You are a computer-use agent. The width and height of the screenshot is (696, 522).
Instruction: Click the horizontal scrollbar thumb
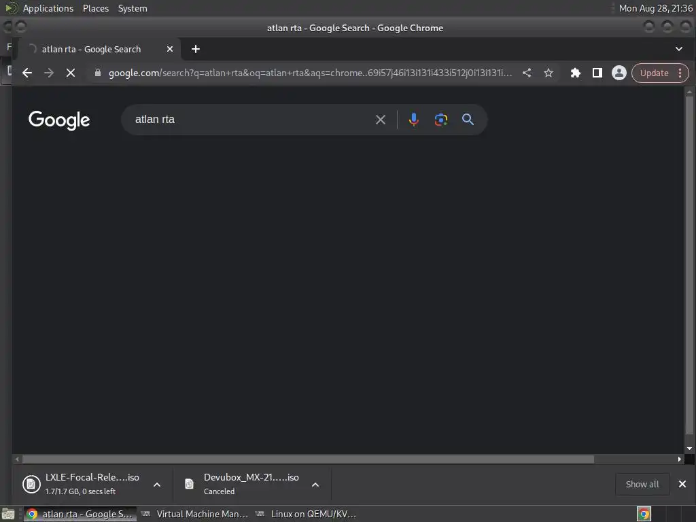pos(308,459)
